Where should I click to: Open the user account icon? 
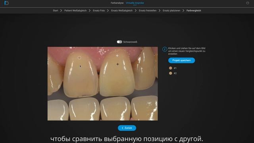(248, 3)
